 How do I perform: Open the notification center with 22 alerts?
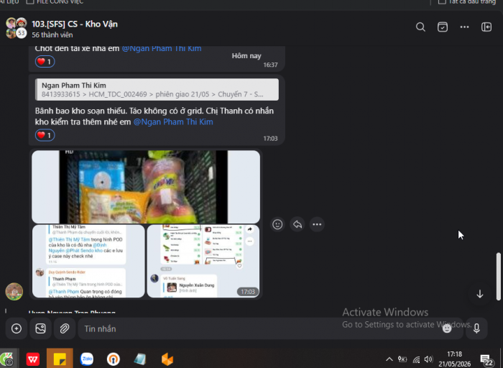[x=486, y=360]
